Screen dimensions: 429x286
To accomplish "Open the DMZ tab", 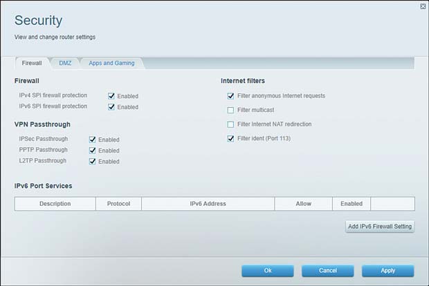I will click(x=65, y=63).
